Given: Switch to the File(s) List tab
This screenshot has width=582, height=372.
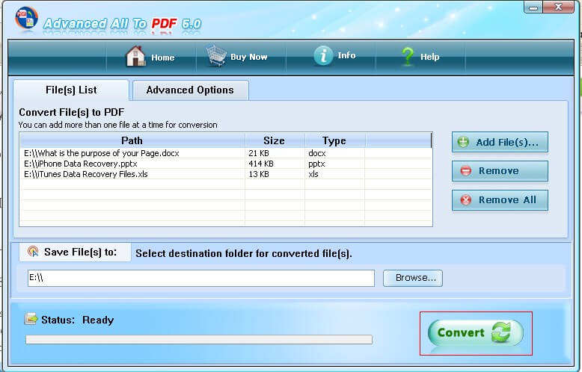Looking at the screenshot, I should click(71, 90).
